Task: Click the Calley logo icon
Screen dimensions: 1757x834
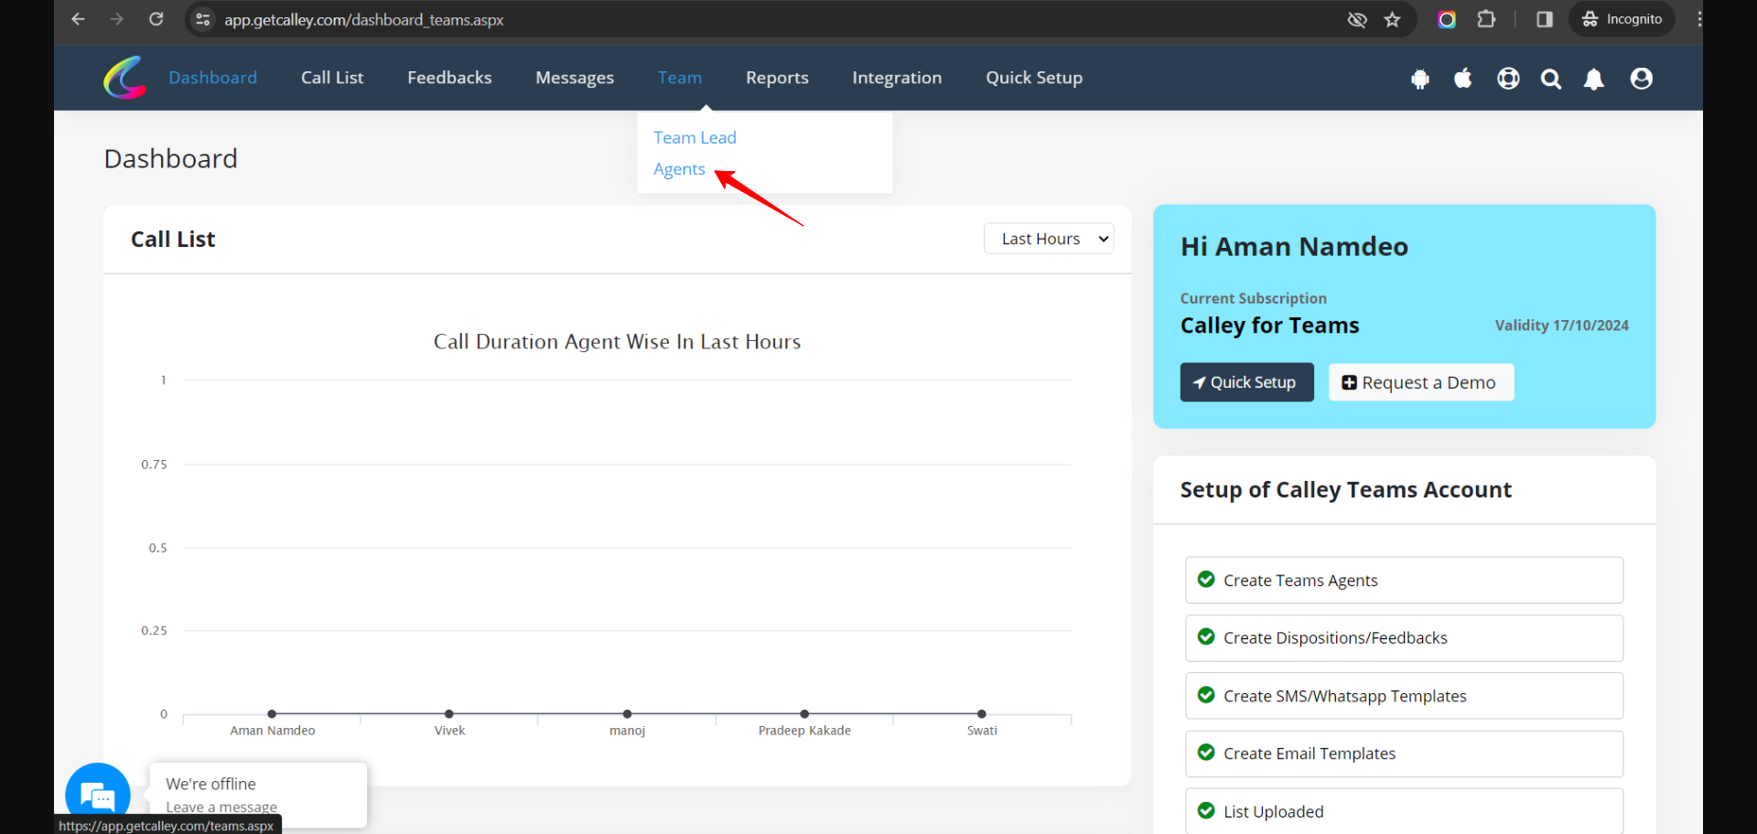Action: tap(125, 78)
